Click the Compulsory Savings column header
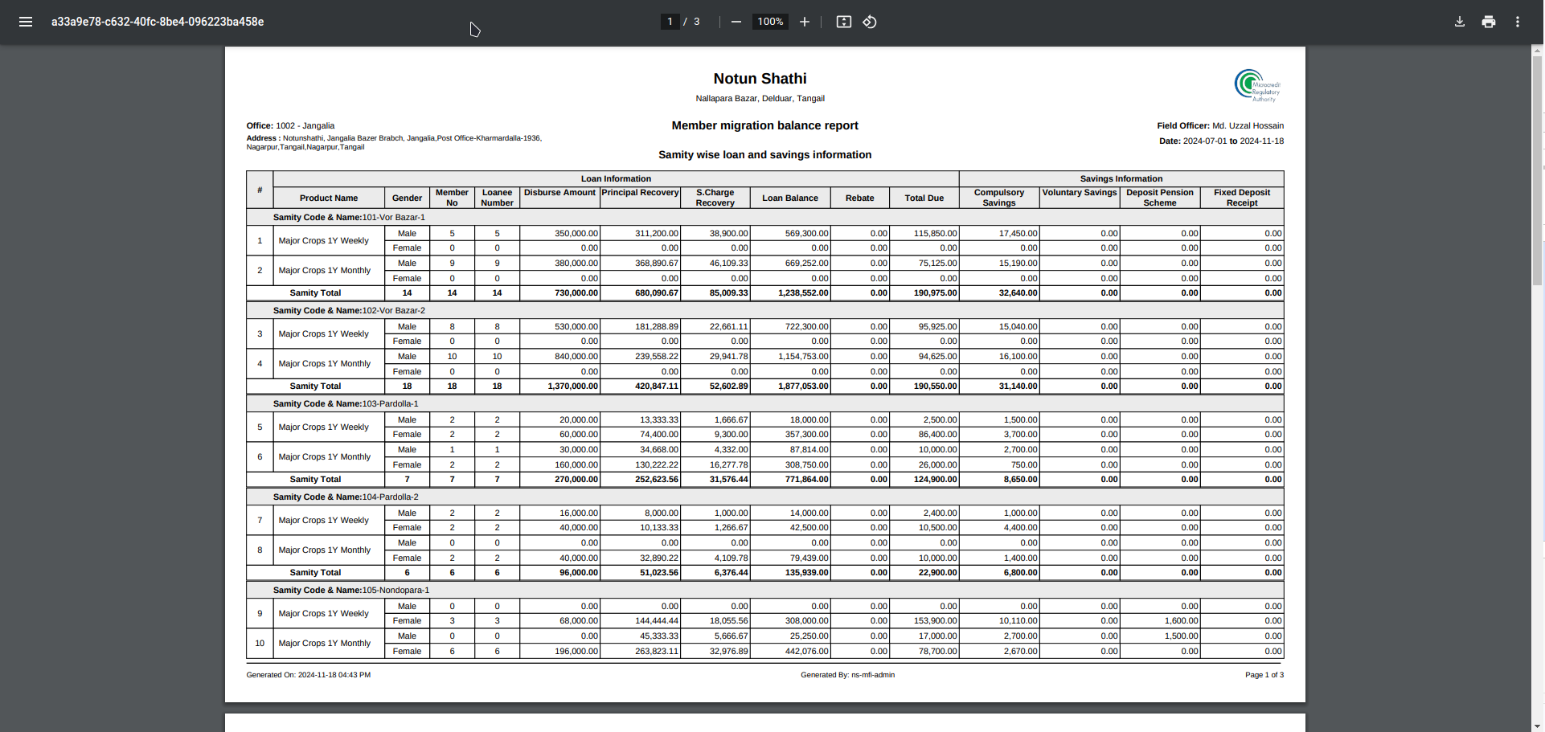 (x=999, y=198)
